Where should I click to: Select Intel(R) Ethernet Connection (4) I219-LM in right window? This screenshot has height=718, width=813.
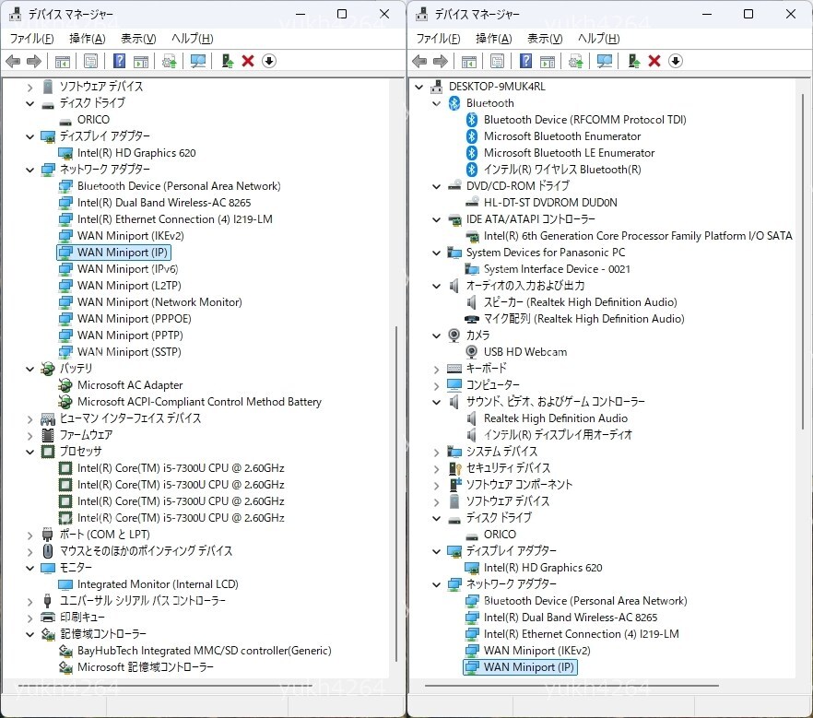[582, 634]
